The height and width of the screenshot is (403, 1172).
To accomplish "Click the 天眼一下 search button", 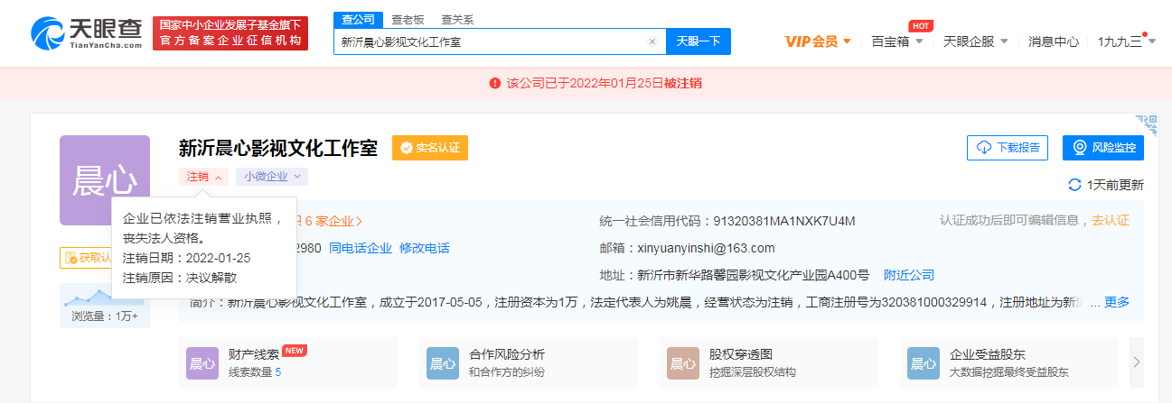I will pos(699,41).
